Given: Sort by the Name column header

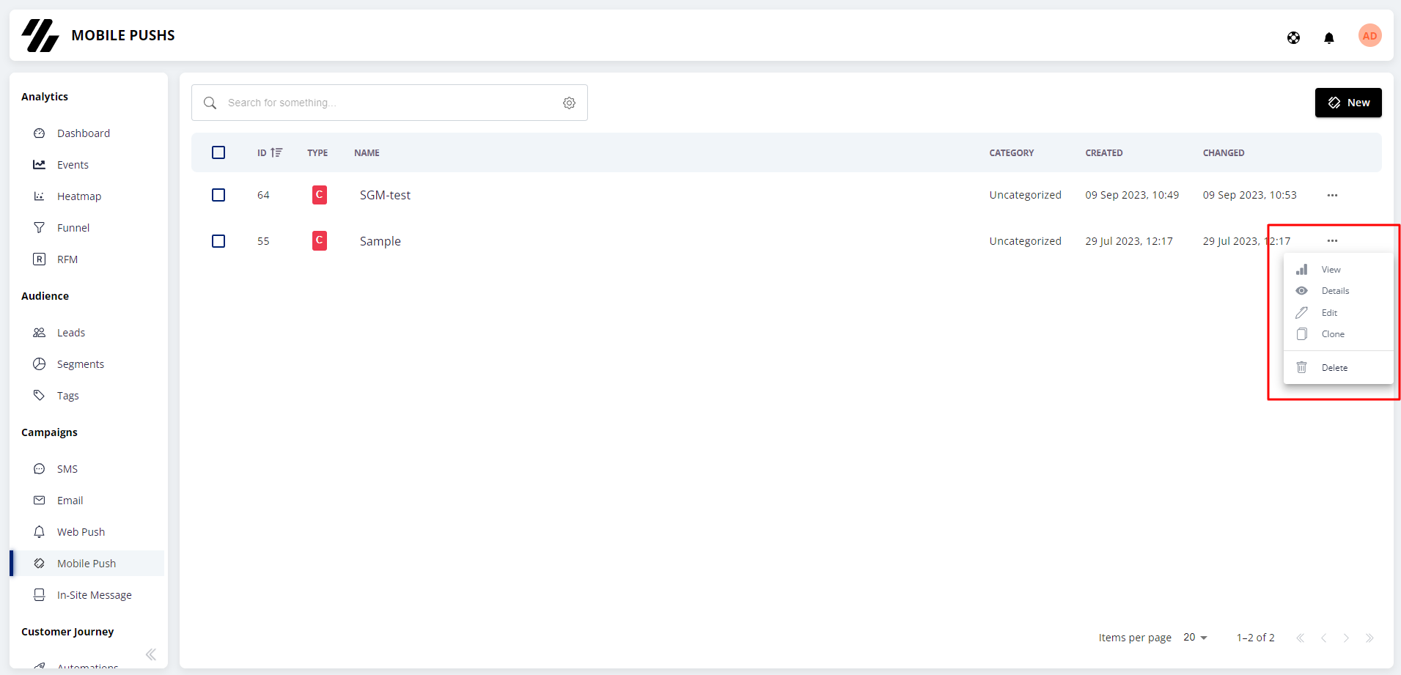Looking at the screenshot, I should click(x=367, y=153).
